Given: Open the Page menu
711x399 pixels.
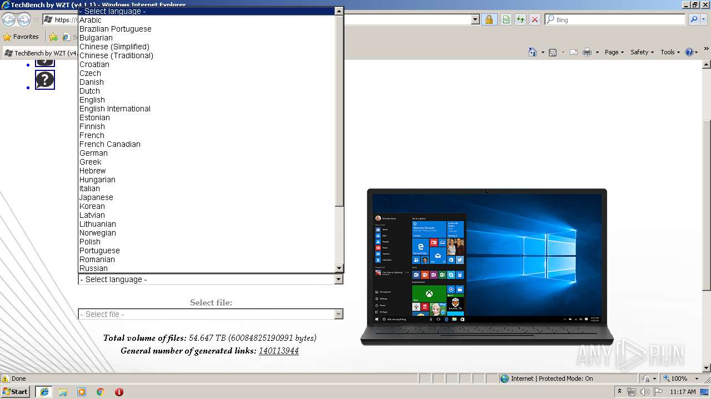Looking at the screenshot, I should click(x=614, y=52).
